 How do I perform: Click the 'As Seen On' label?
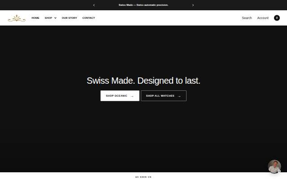tap(143, 177)
